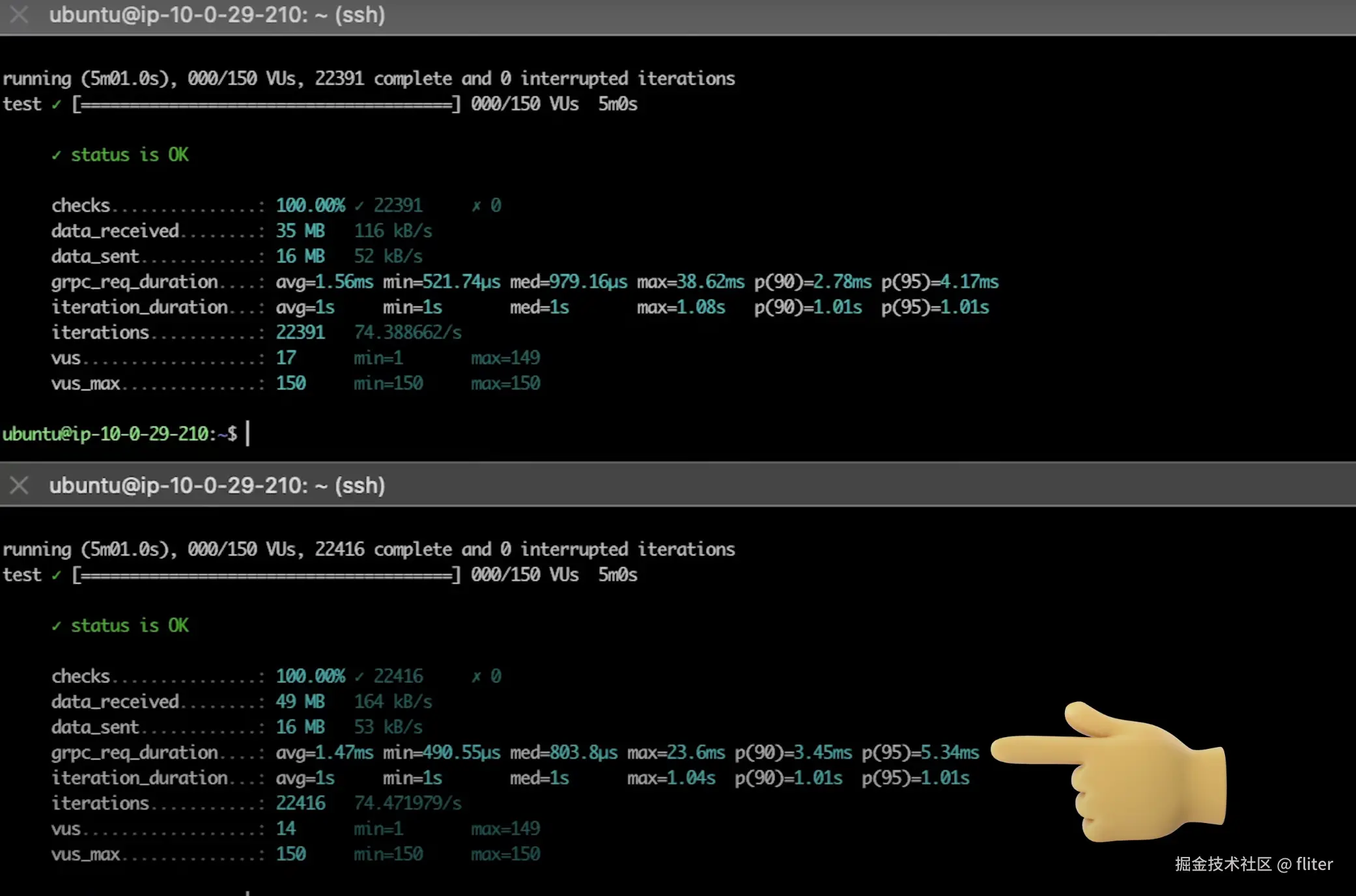Click the green checkmark beside bottom 'status is OK'
This screenshot has height=896, width=1356.
(x=57, y=626)
